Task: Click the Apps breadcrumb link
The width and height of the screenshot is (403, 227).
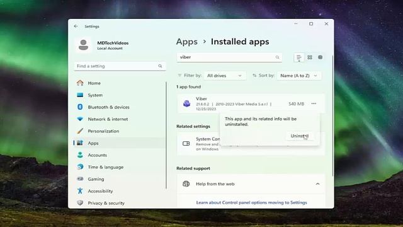Action: click(187, 42)
